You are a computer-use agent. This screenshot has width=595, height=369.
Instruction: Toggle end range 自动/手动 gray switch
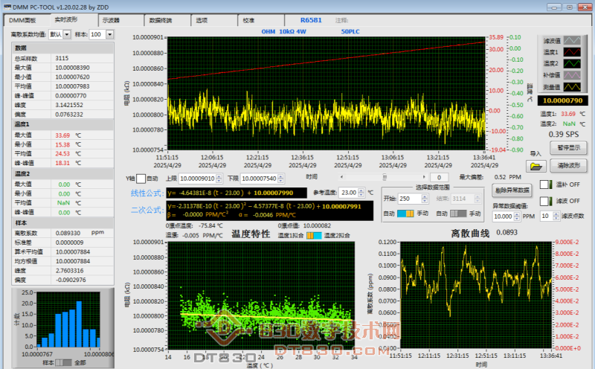(x=458, y=214)
